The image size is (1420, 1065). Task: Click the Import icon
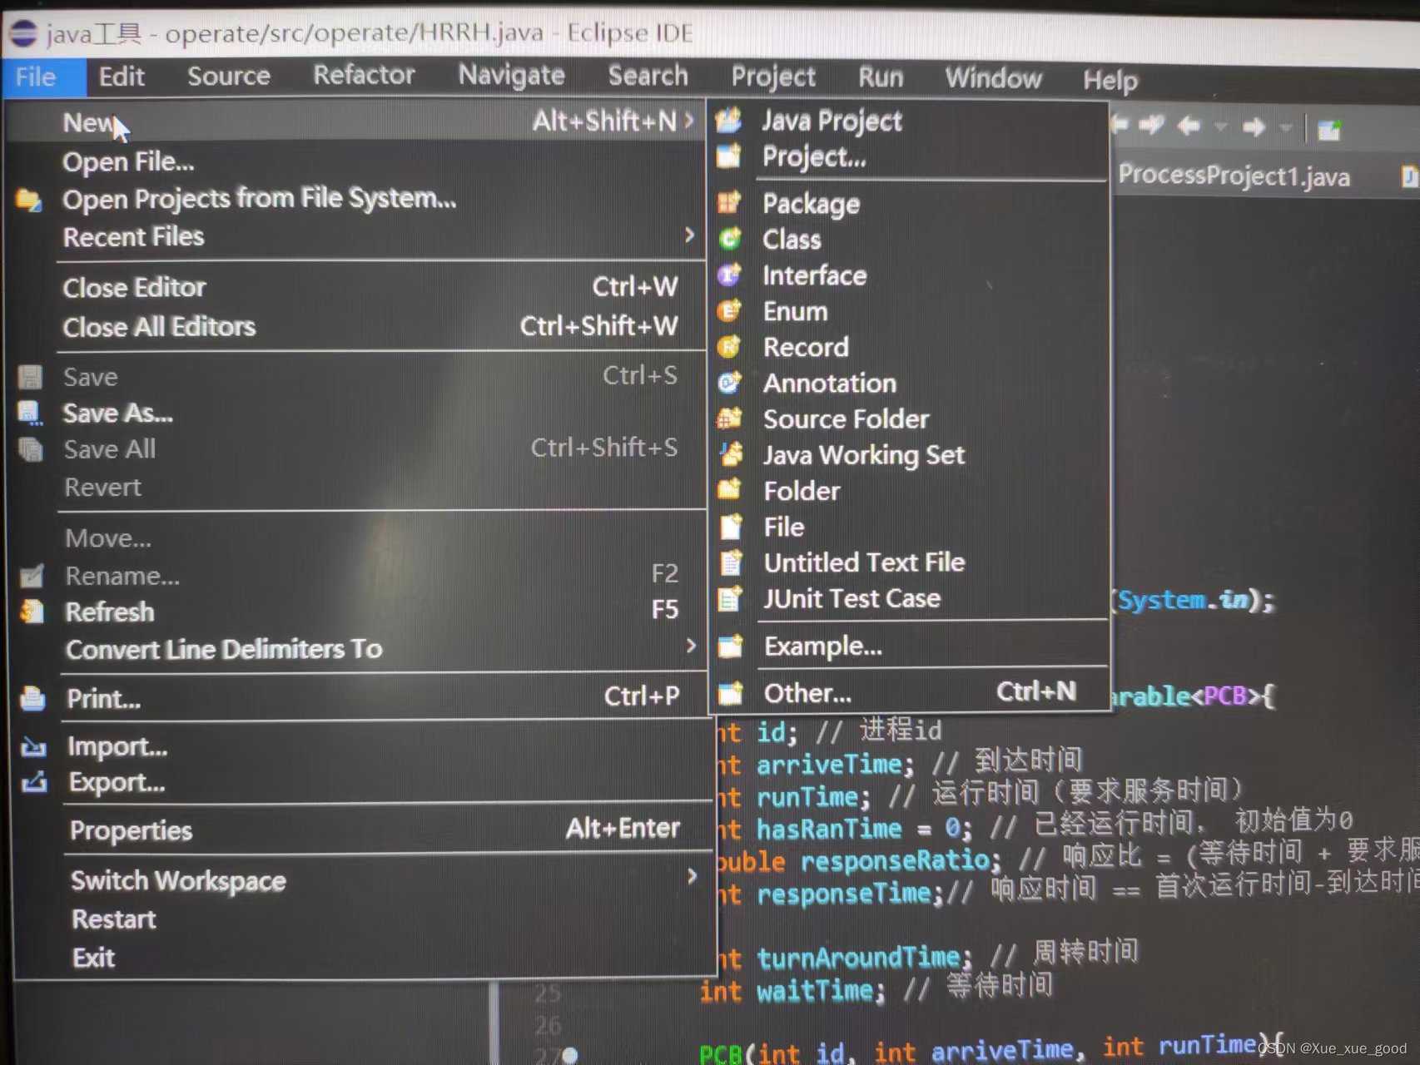pos(33,746)
